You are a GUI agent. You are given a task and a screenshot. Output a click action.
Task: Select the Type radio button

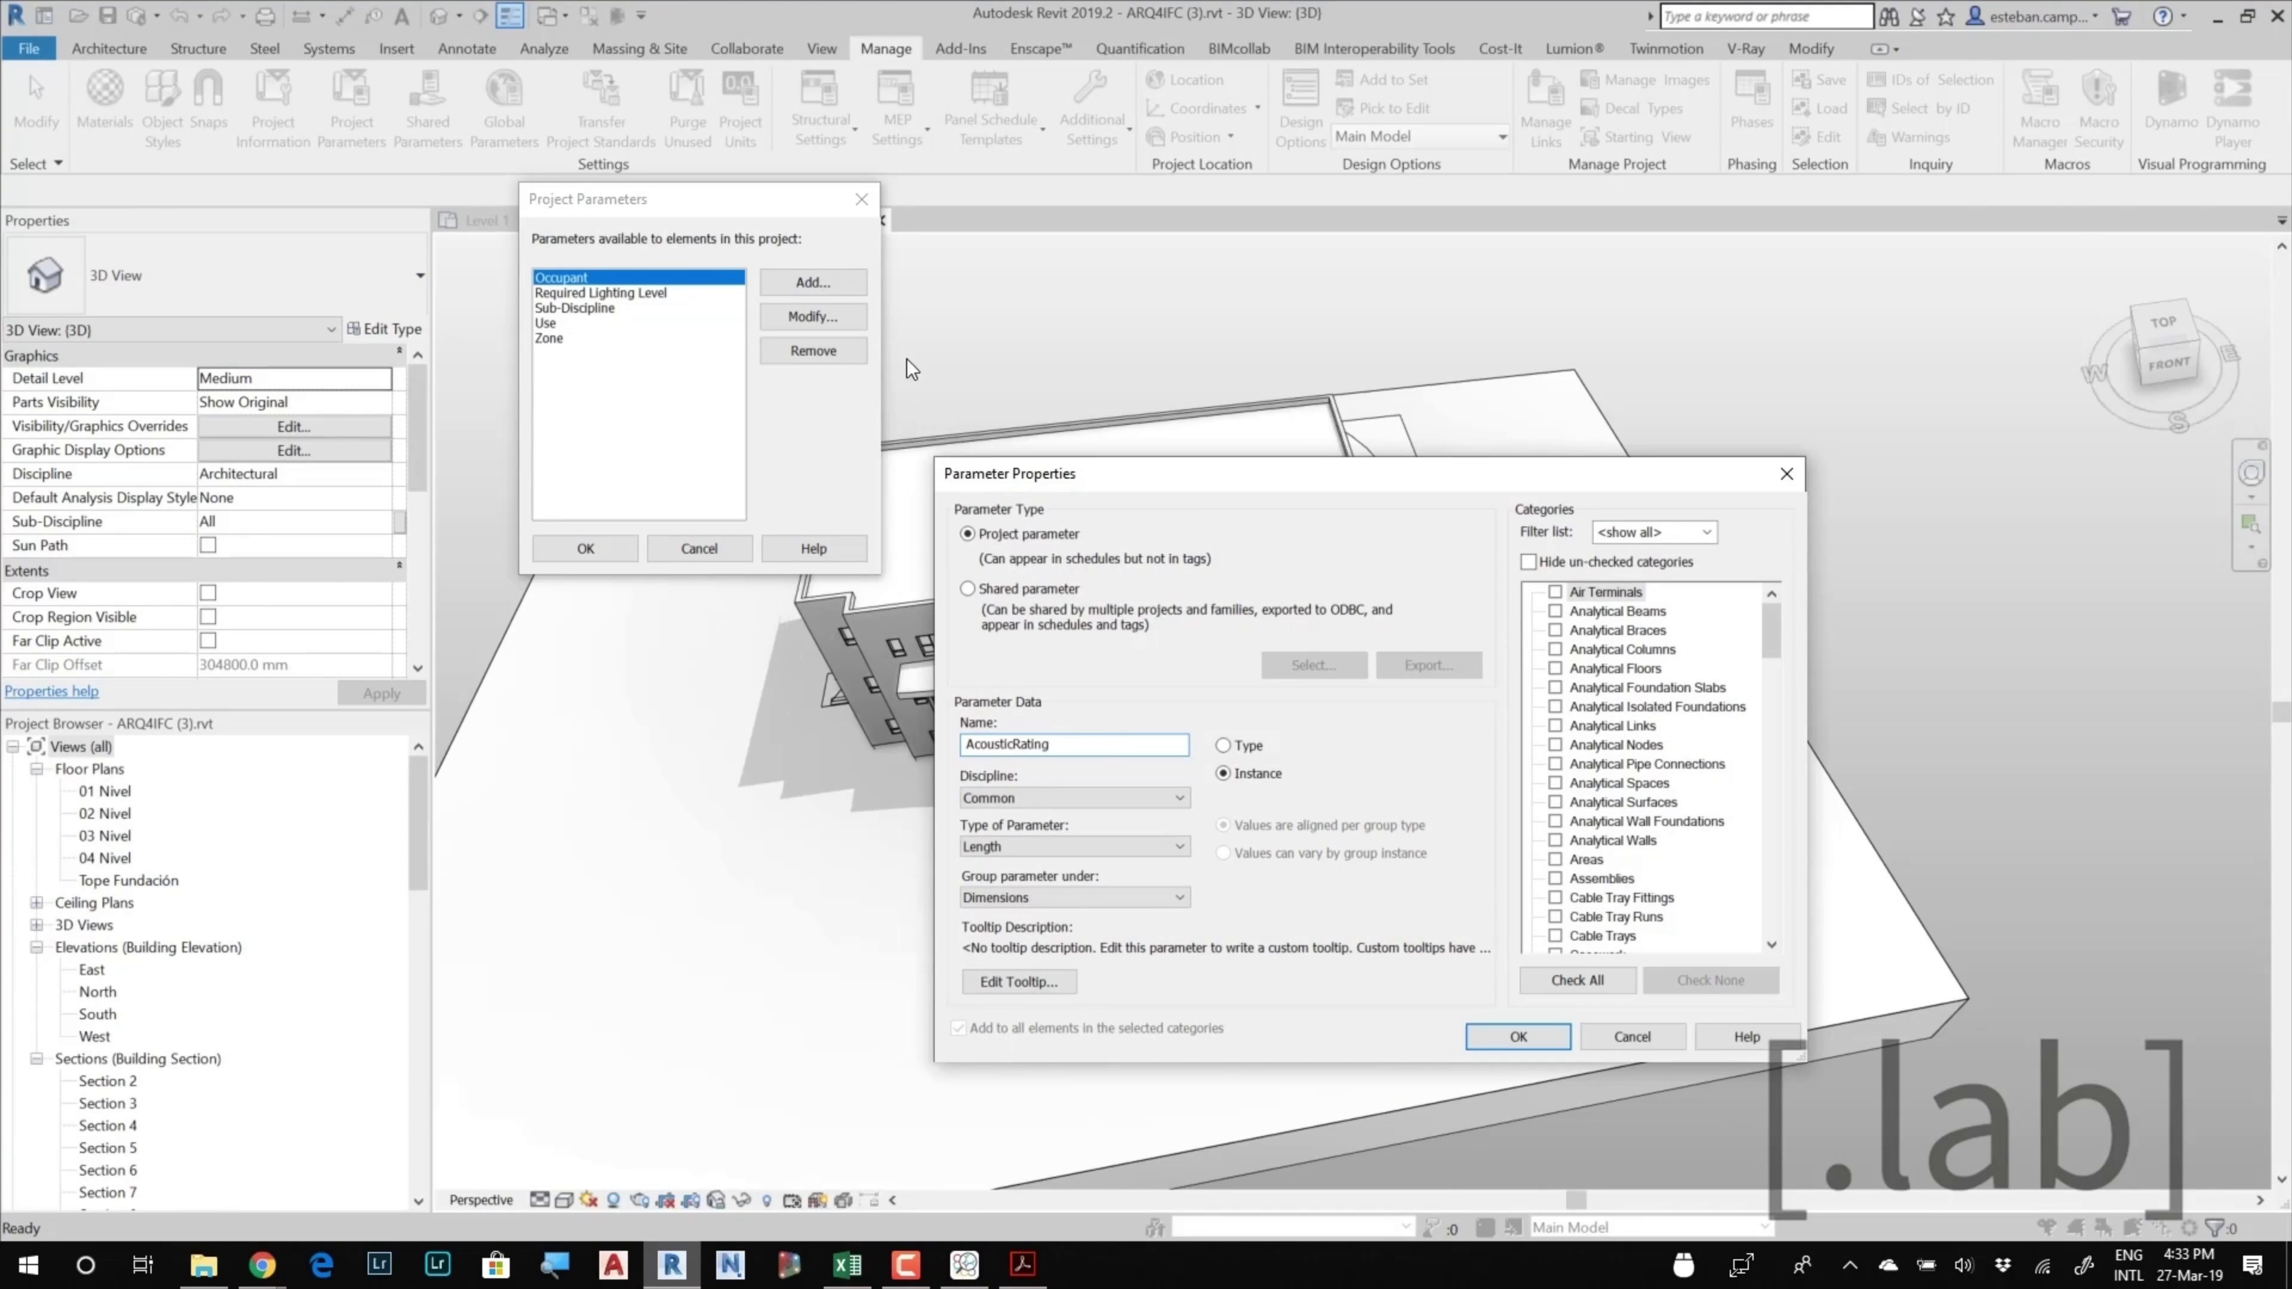1224,745
